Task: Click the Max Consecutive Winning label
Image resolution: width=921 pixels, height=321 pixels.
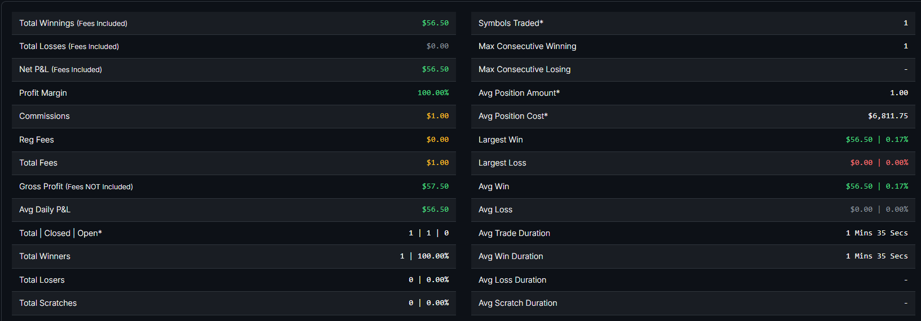Action: click(527, 46)
